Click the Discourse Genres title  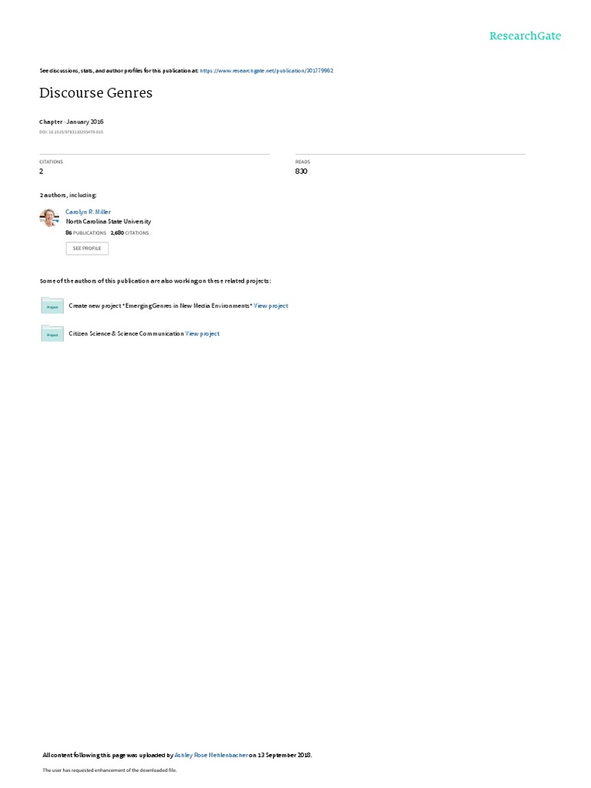[x=96, y=93]
